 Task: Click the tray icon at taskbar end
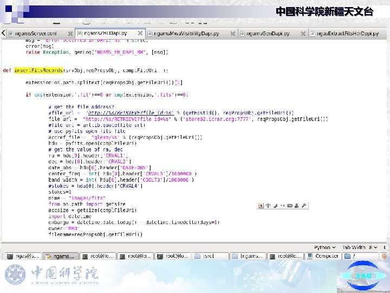(x=384, y=256)
